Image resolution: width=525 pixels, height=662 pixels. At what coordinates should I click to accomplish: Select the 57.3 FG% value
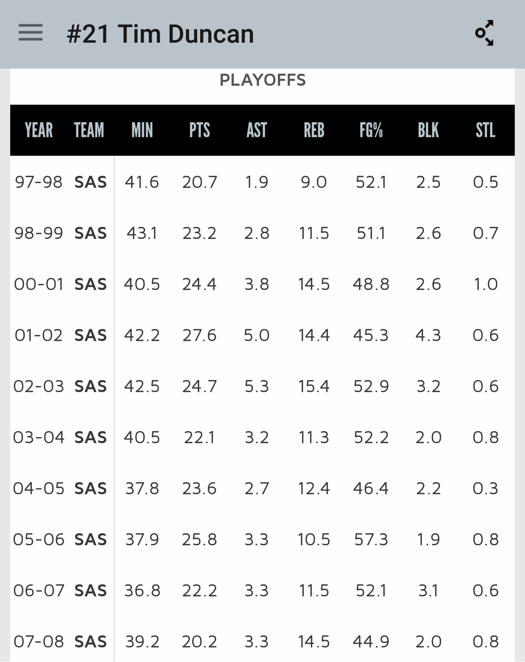[x=371, y=539]
